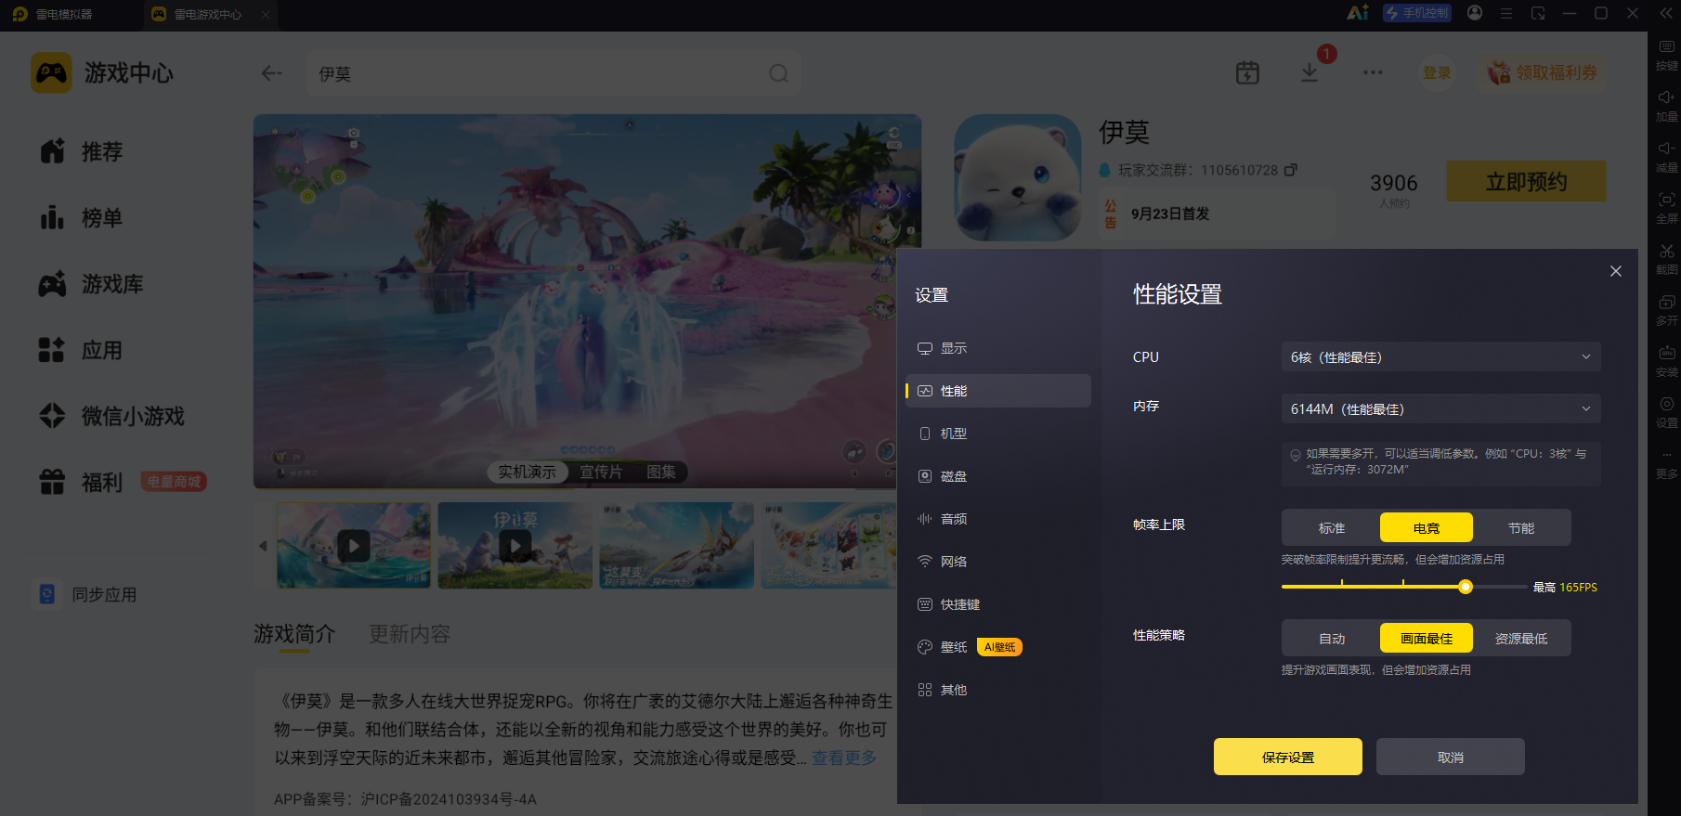Viewport: 1681px width, 816px height.
Task: Open the 查看更多 link in description
Action: [x=844, y=758]
